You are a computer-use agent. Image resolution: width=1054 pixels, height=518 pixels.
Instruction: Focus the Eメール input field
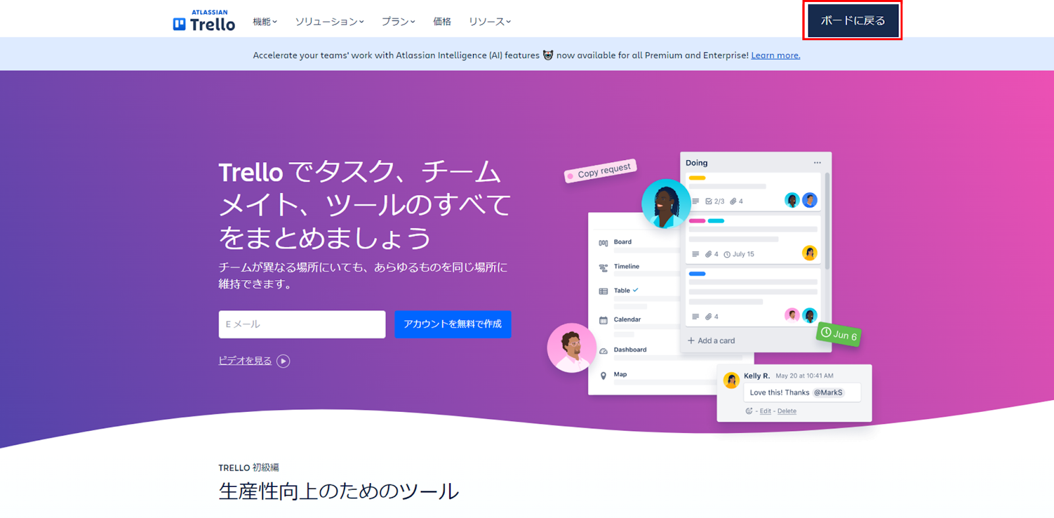(x=302, y=324)
